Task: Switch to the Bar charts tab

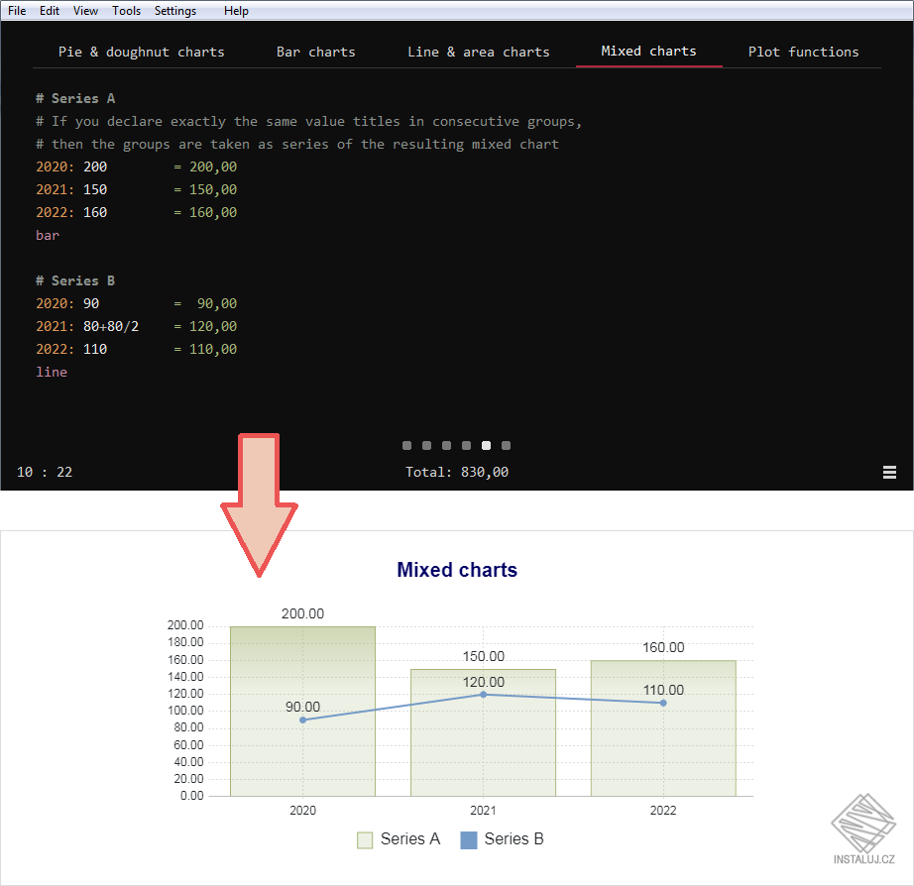Action: coord(316,52)
